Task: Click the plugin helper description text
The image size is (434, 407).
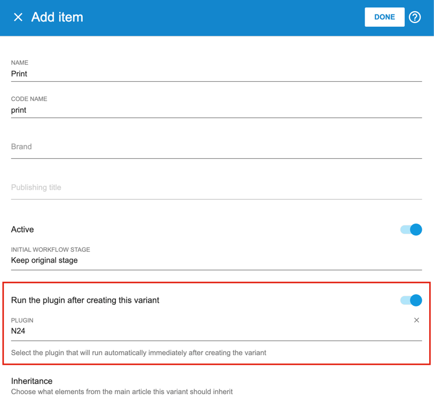Action: (x=138, y=352)
